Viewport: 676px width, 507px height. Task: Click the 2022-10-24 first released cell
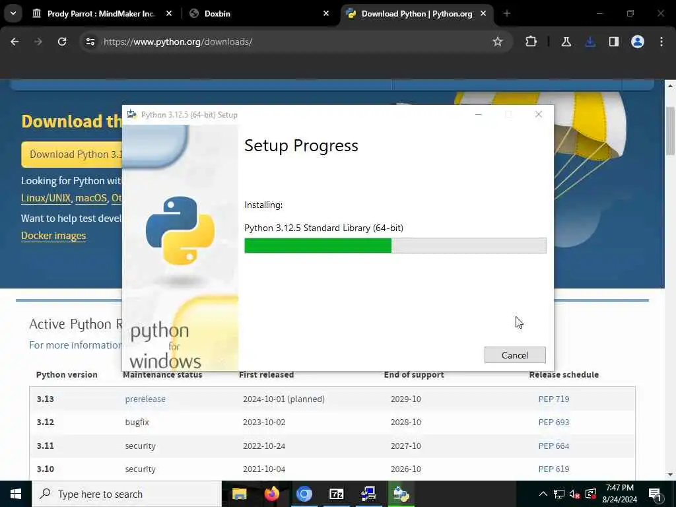tap(264, 446)
